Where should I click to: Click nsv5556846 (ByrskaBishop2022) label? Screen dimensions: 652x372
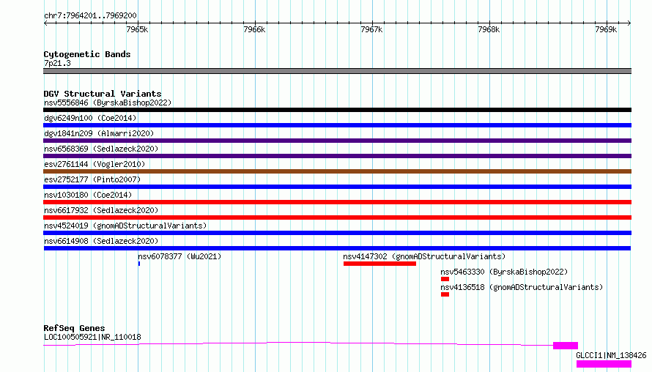tap(108, 103)
